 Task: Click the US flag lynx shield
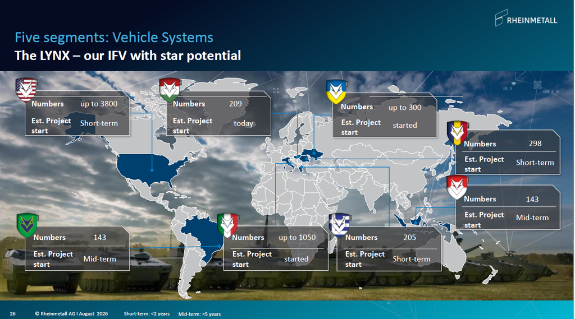pyautogui.click(x=26, y=90)
